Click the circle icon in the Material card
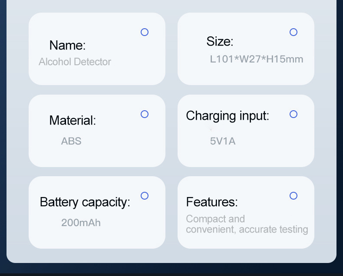This screenshot has width=343, height=276. tap(145, 114)
